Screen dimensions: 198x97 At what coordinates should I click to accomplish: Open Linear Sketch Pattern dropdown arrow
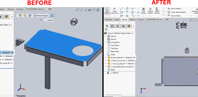(x=190, y=12)
